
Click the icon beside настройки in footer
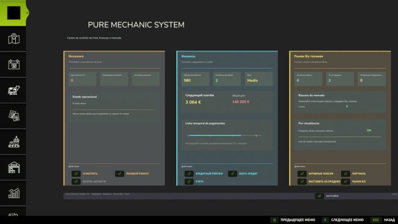(319, 196)
